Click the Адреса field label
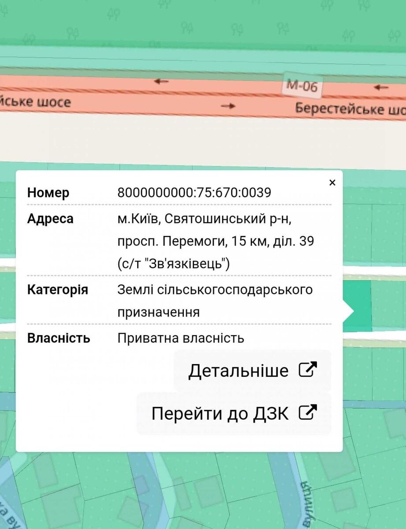 [x=50, y=219]
